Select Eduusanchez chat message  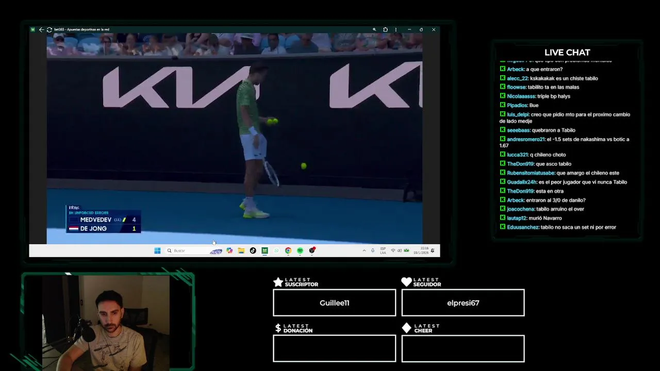(x=558, y=227)
